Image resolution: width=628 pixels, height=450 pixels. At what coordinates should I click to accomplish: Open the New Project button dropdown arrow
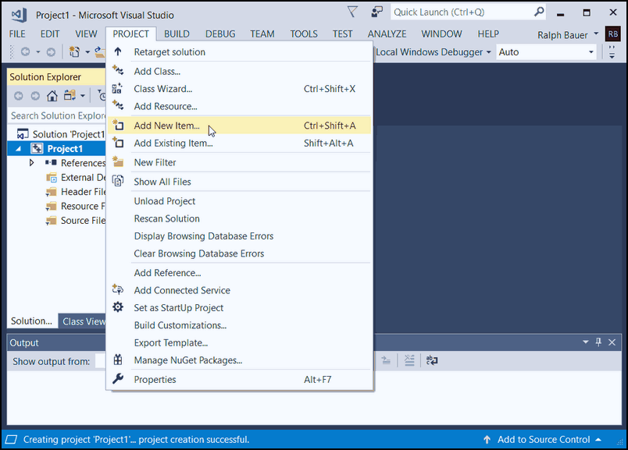87,52
